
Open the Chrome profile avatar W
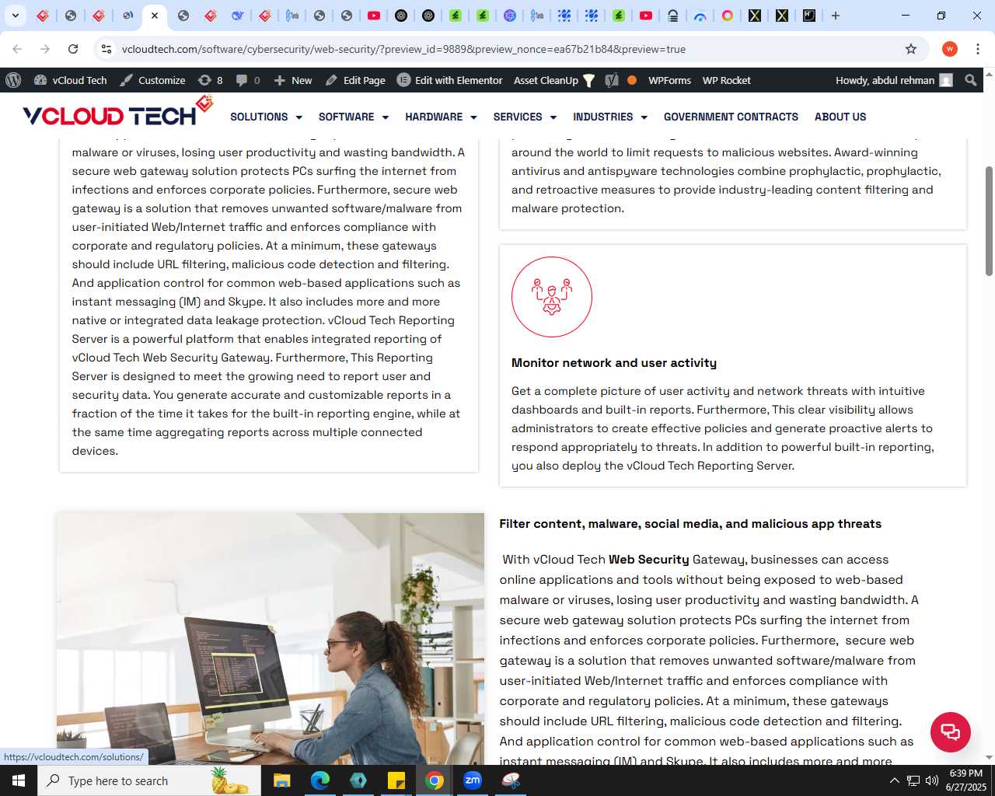pos(950,49)
